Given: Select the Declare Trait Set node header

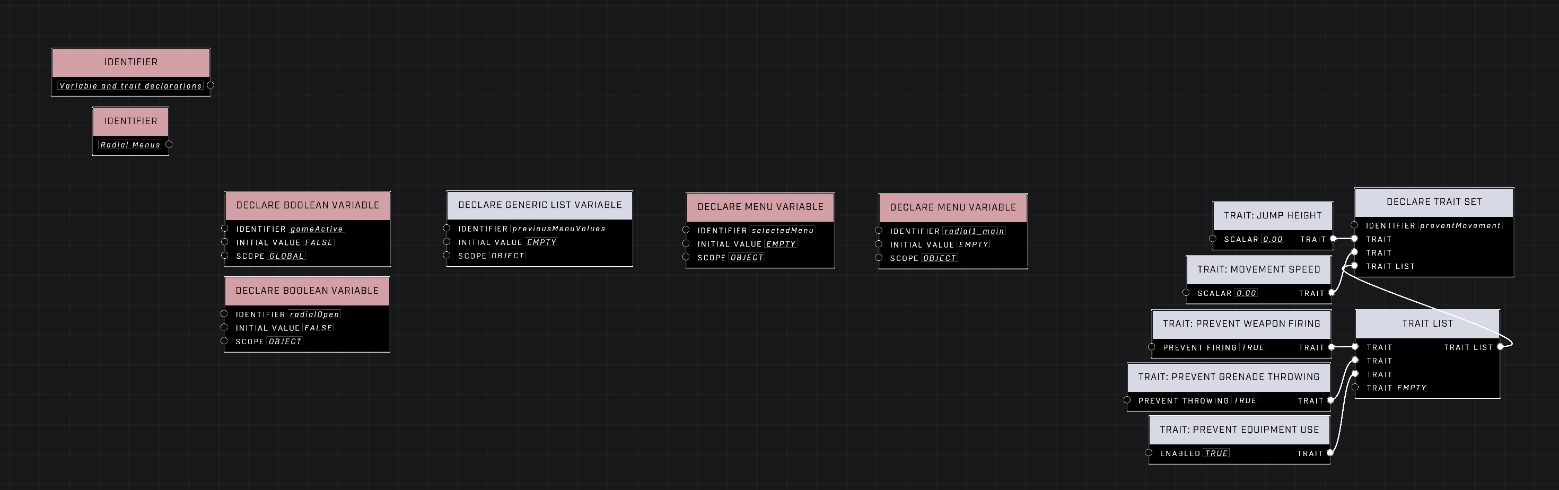Looking at the screenshot, I should (1434, 202).
